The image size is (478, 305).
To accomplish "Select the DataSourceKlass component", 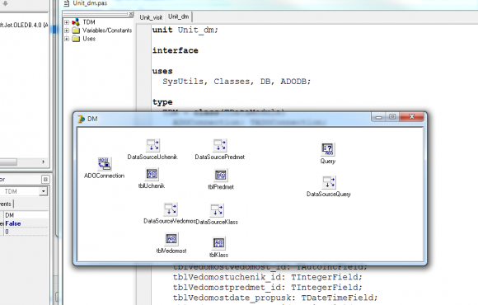I will click(217, 210).
